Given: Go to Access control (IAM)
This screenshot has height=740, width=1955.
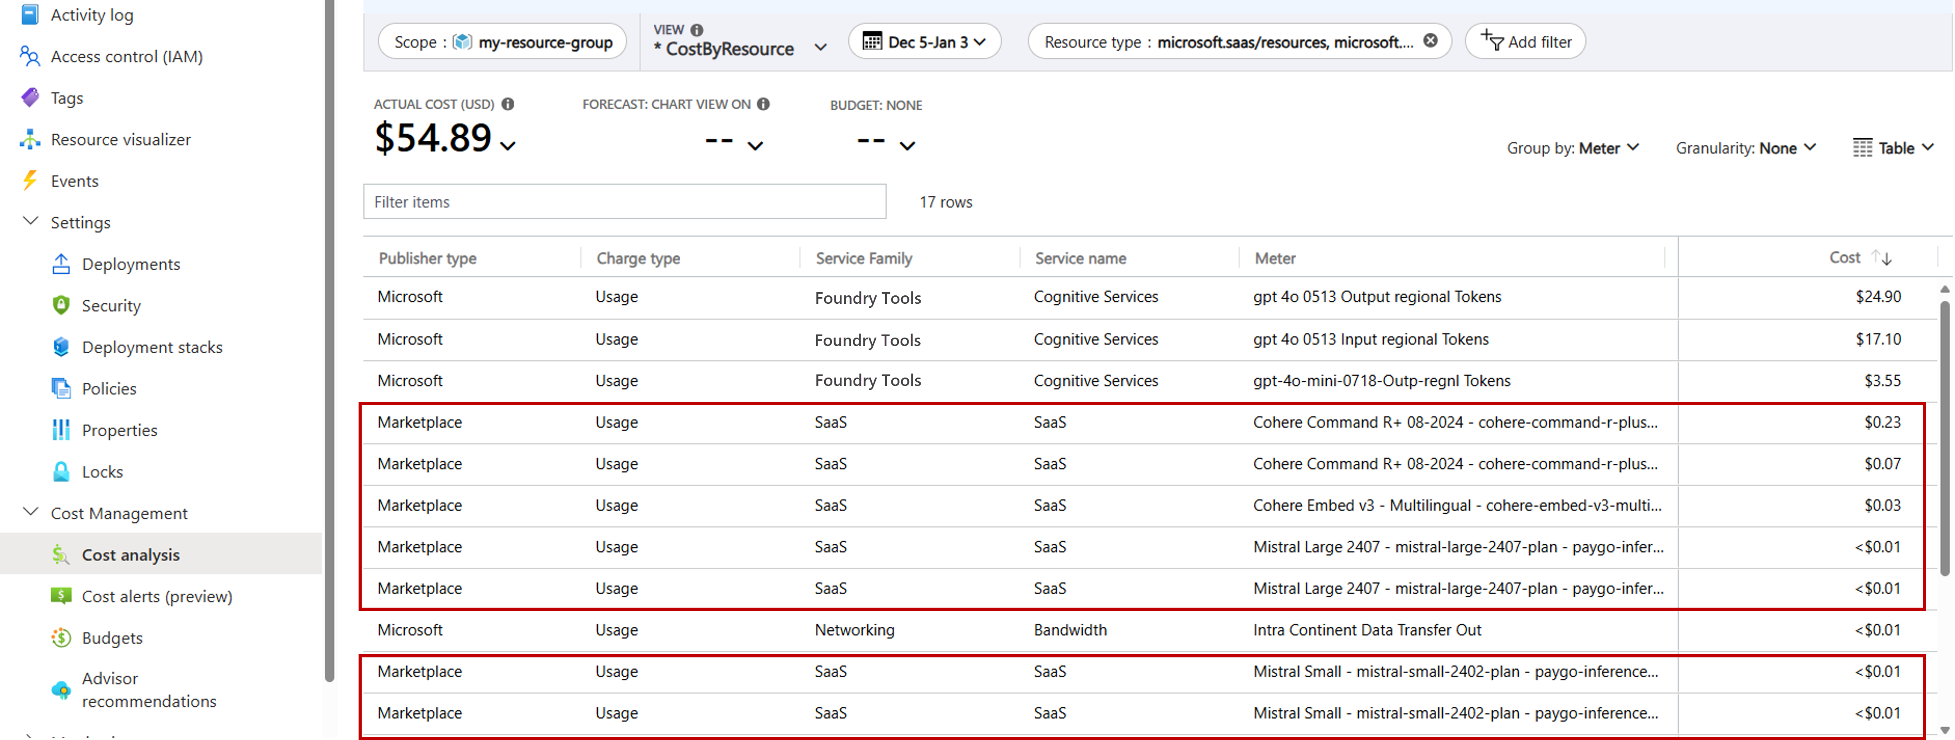Looking at the screenshot, I should (x=127, y=56).
